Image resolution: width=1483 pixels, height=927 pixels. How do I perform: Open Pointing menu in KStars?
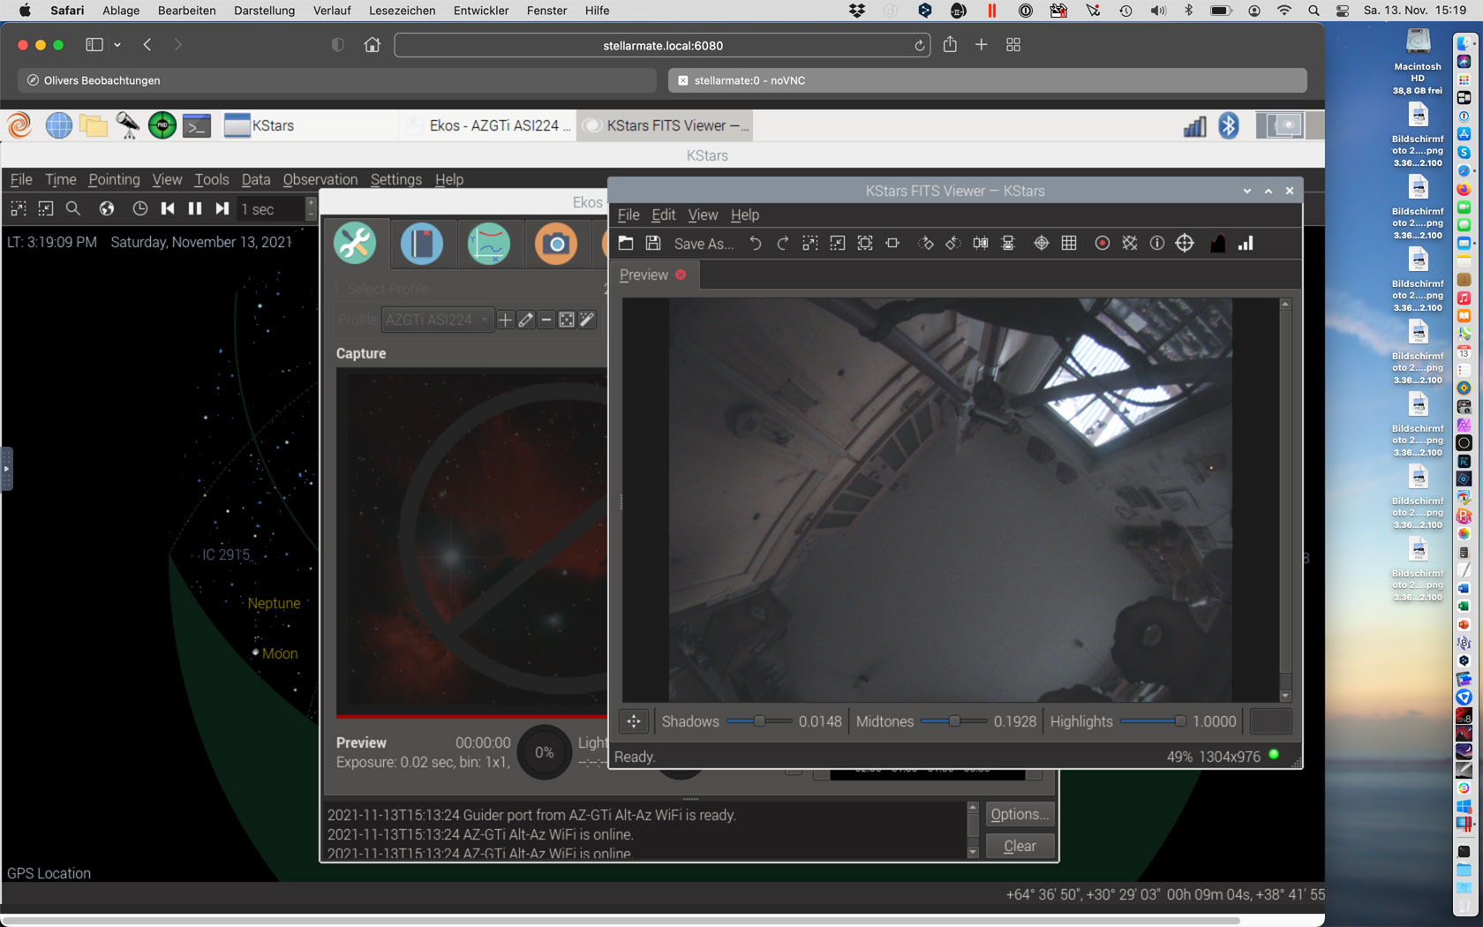[114, 179]
